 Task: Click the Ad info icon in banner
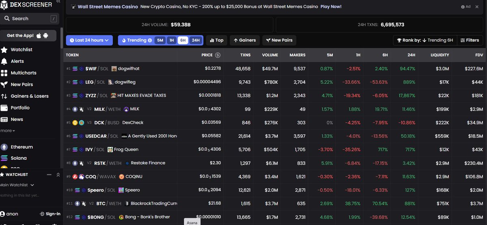coord(463,7)
